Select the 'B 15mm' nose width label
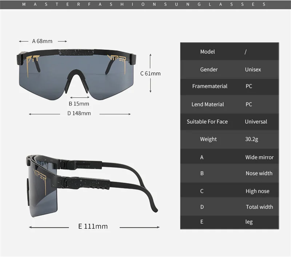291x257 pixels. 79,104
